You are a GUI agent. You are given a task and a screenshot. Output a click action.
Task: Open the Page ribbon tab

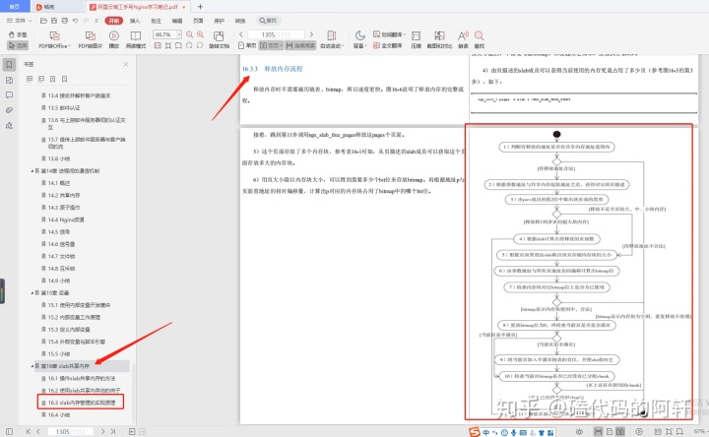pyautogui.click(x=198, y=21)
